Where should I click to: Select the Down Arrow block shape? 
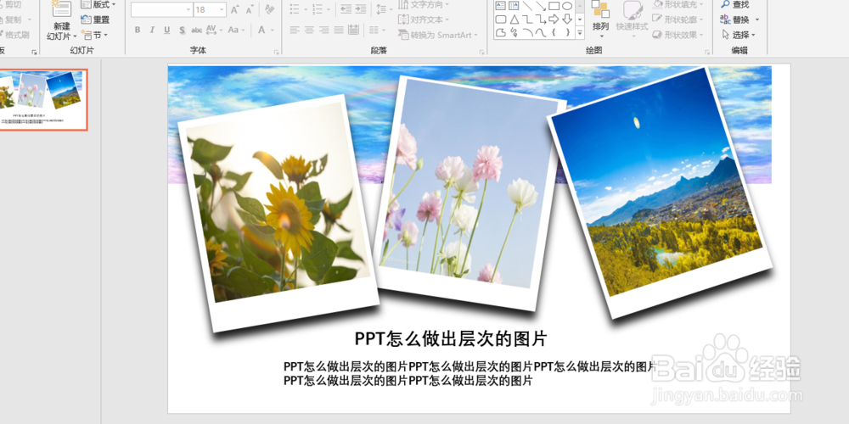[x=567, y=19]
